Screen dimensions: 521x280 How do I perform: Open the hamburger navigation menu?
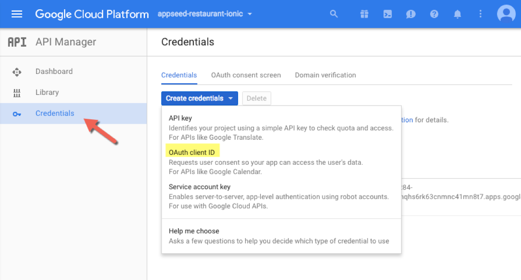tap(16, 14)
